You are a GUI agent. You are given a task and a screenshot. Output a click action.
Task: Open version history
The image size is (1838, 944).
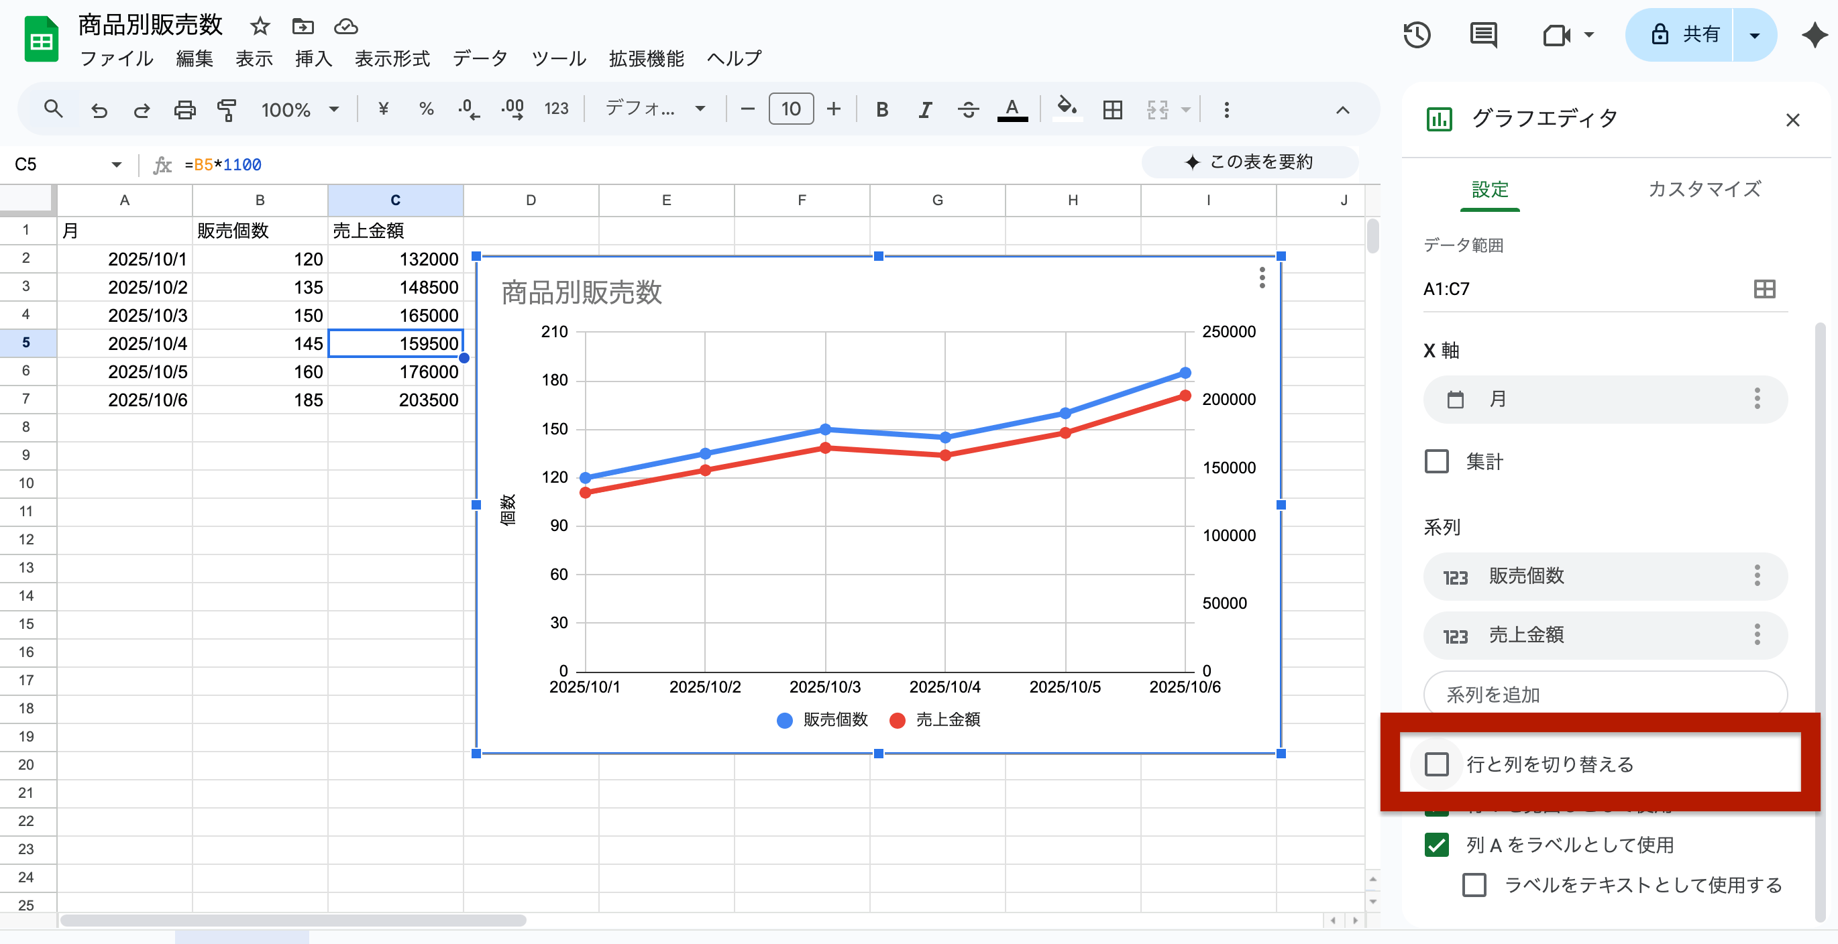click(x=1417, y=34)
